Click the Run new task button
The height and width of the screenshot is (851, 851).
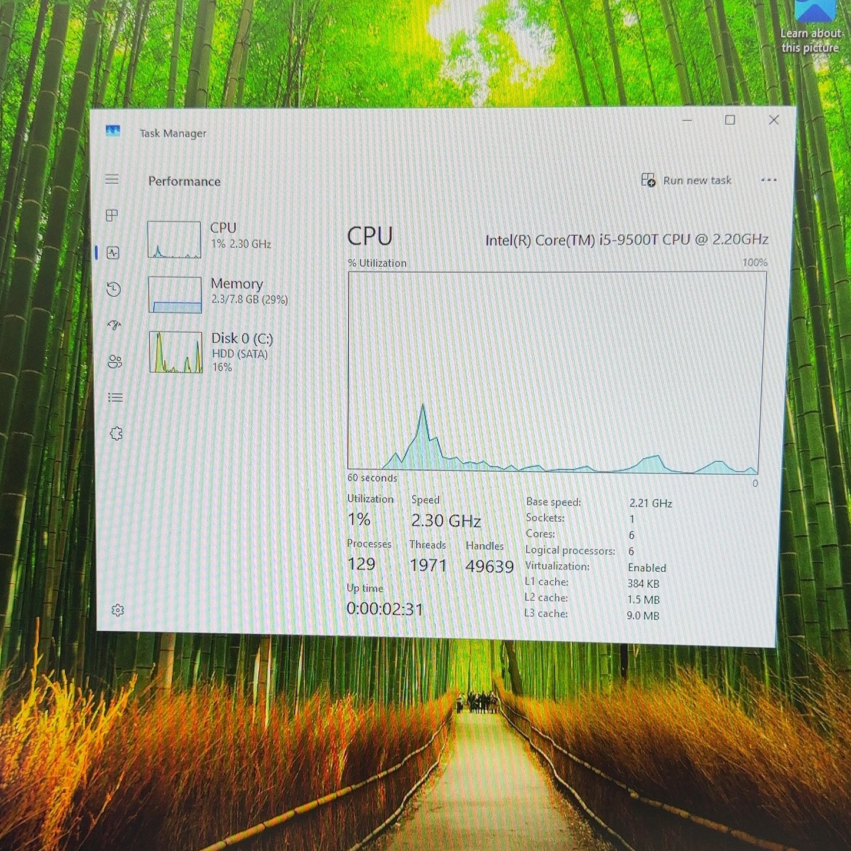[x=686, y=180]
